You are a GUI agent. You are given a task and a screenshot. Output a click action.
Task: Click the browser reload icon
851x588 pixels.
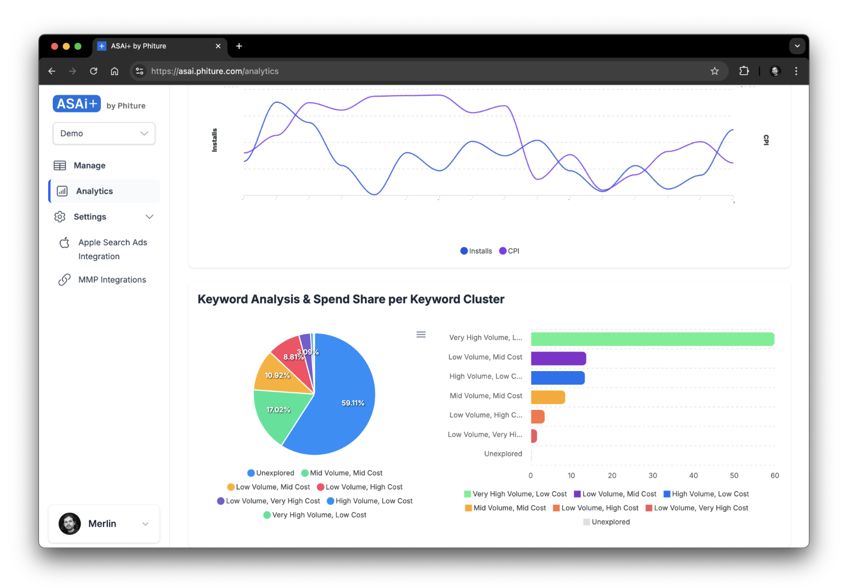point(93,71)
